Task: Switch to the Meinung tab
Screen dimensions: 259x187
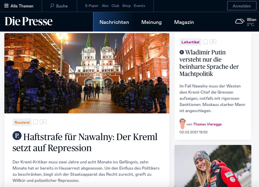Action: [151, 22]
